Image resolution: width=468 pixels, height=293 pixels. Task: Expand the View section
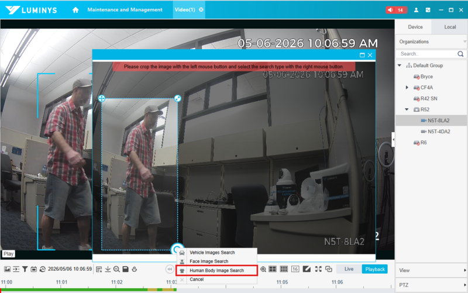click(432, 270)
